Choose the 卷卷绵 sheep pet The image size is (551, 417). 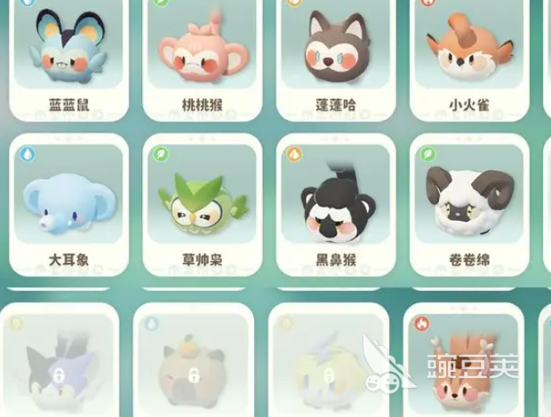click(469, 205)
